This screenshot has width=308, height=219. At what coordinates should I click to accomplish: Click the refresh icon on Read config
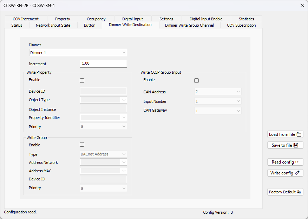click(297, 162)
